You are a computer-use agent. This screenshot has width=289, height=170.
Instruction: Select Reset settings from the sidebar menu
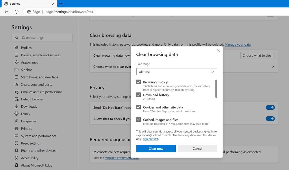coord(17,143)
